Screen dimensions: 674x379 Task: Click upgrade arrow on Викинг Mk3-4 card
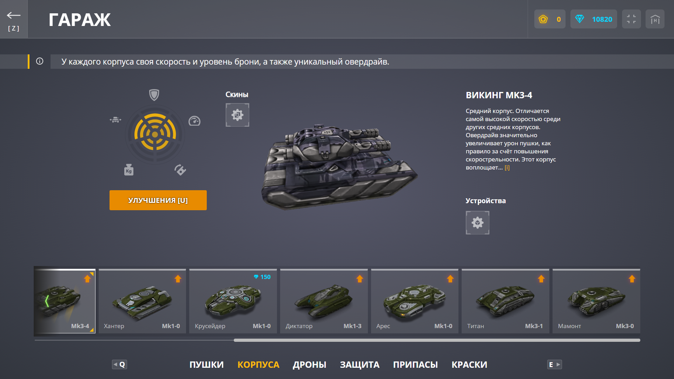click(87, 279)
